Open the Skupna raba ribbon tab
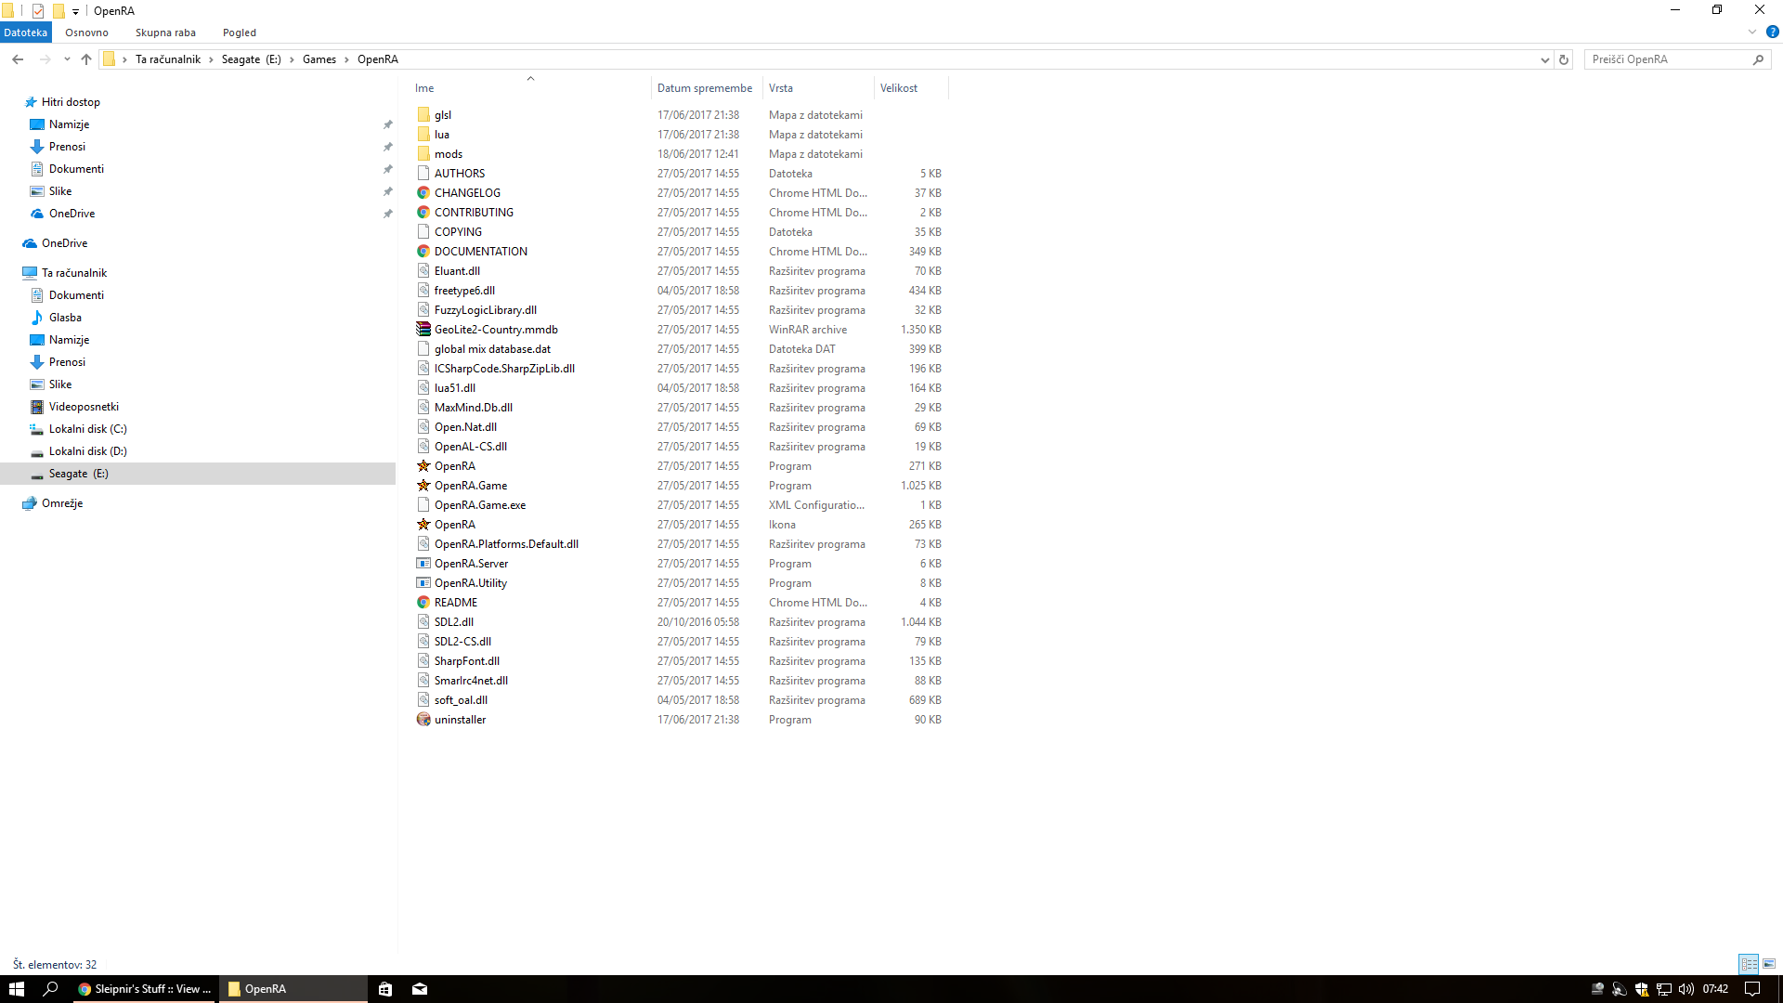The height and width of the screenshot is (1003, 1783). click(x=165, y=33)
